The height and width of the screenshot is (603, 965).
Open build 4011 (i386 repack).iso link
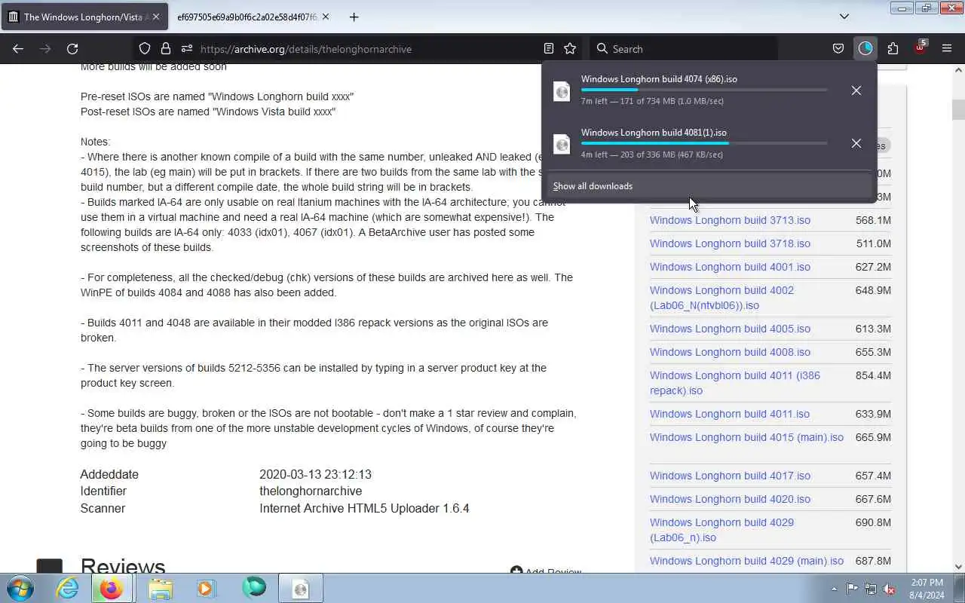(x=734, y=383)
